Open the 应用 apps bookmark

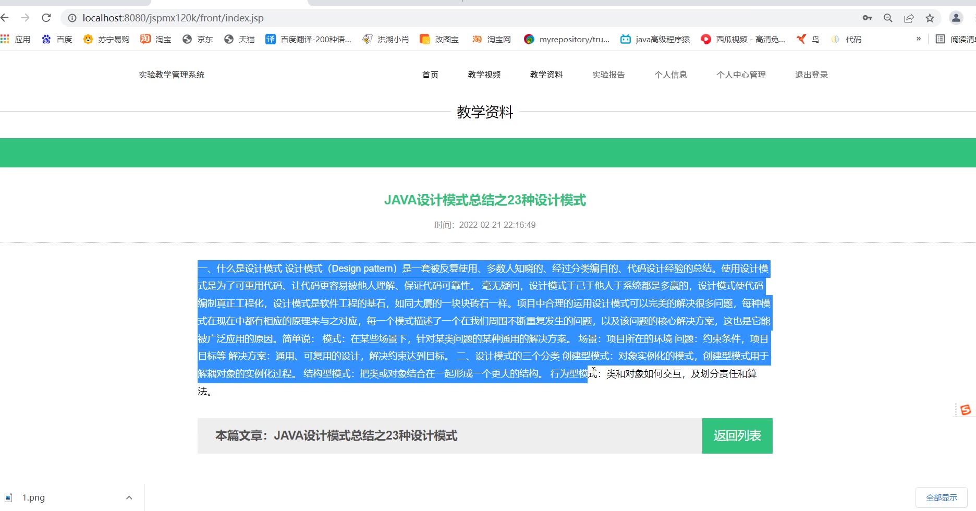(16, 39)
